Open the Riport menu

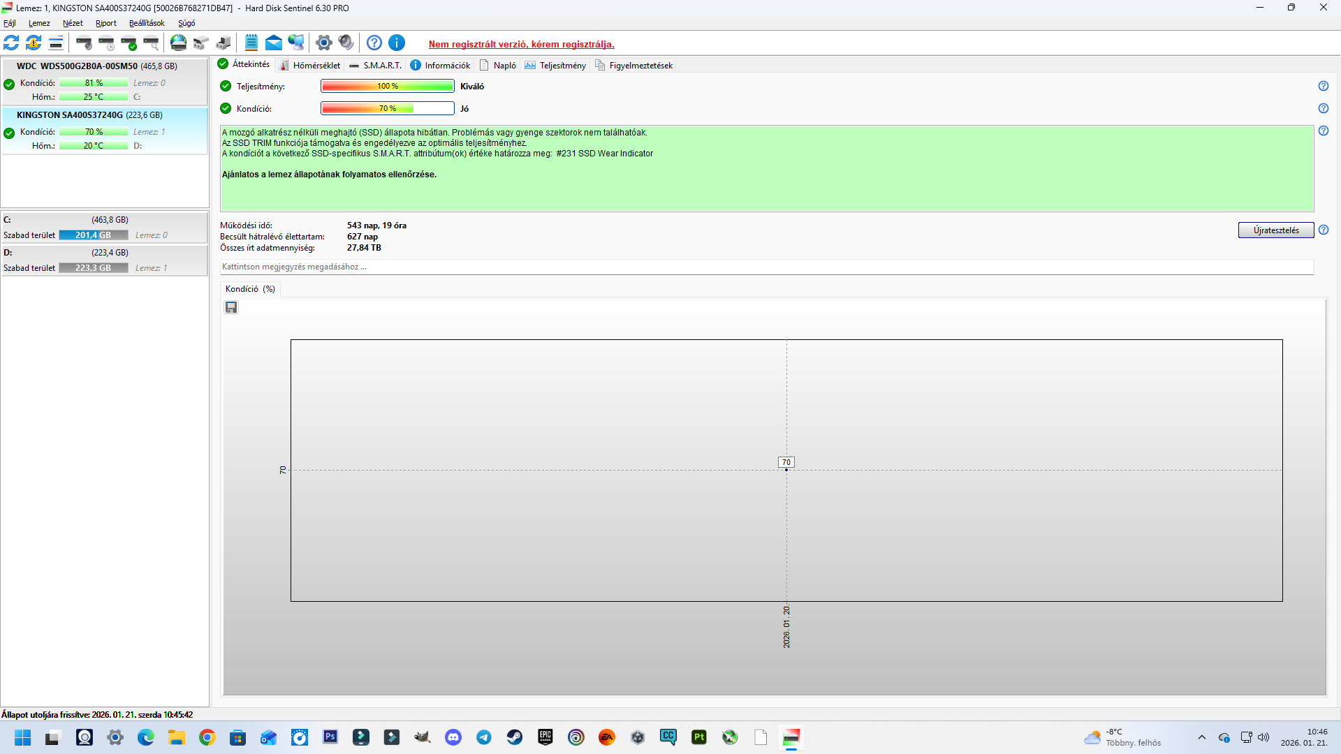tap(106, 23)
